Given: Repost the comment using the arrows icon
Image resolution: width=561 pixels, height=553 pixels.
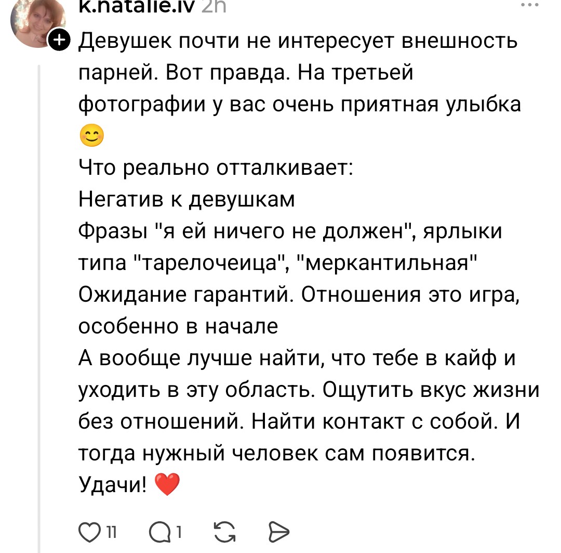Looking at the screenshot, I should click(x=224, y=531).
